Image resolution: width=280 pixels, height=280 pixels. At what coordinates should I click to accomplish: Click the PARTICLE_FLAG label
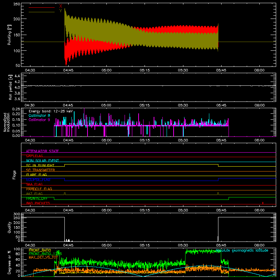(x=39, y=189)
